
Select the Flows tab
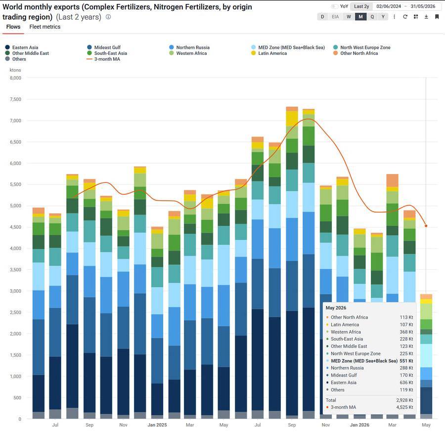pos(13,27)
